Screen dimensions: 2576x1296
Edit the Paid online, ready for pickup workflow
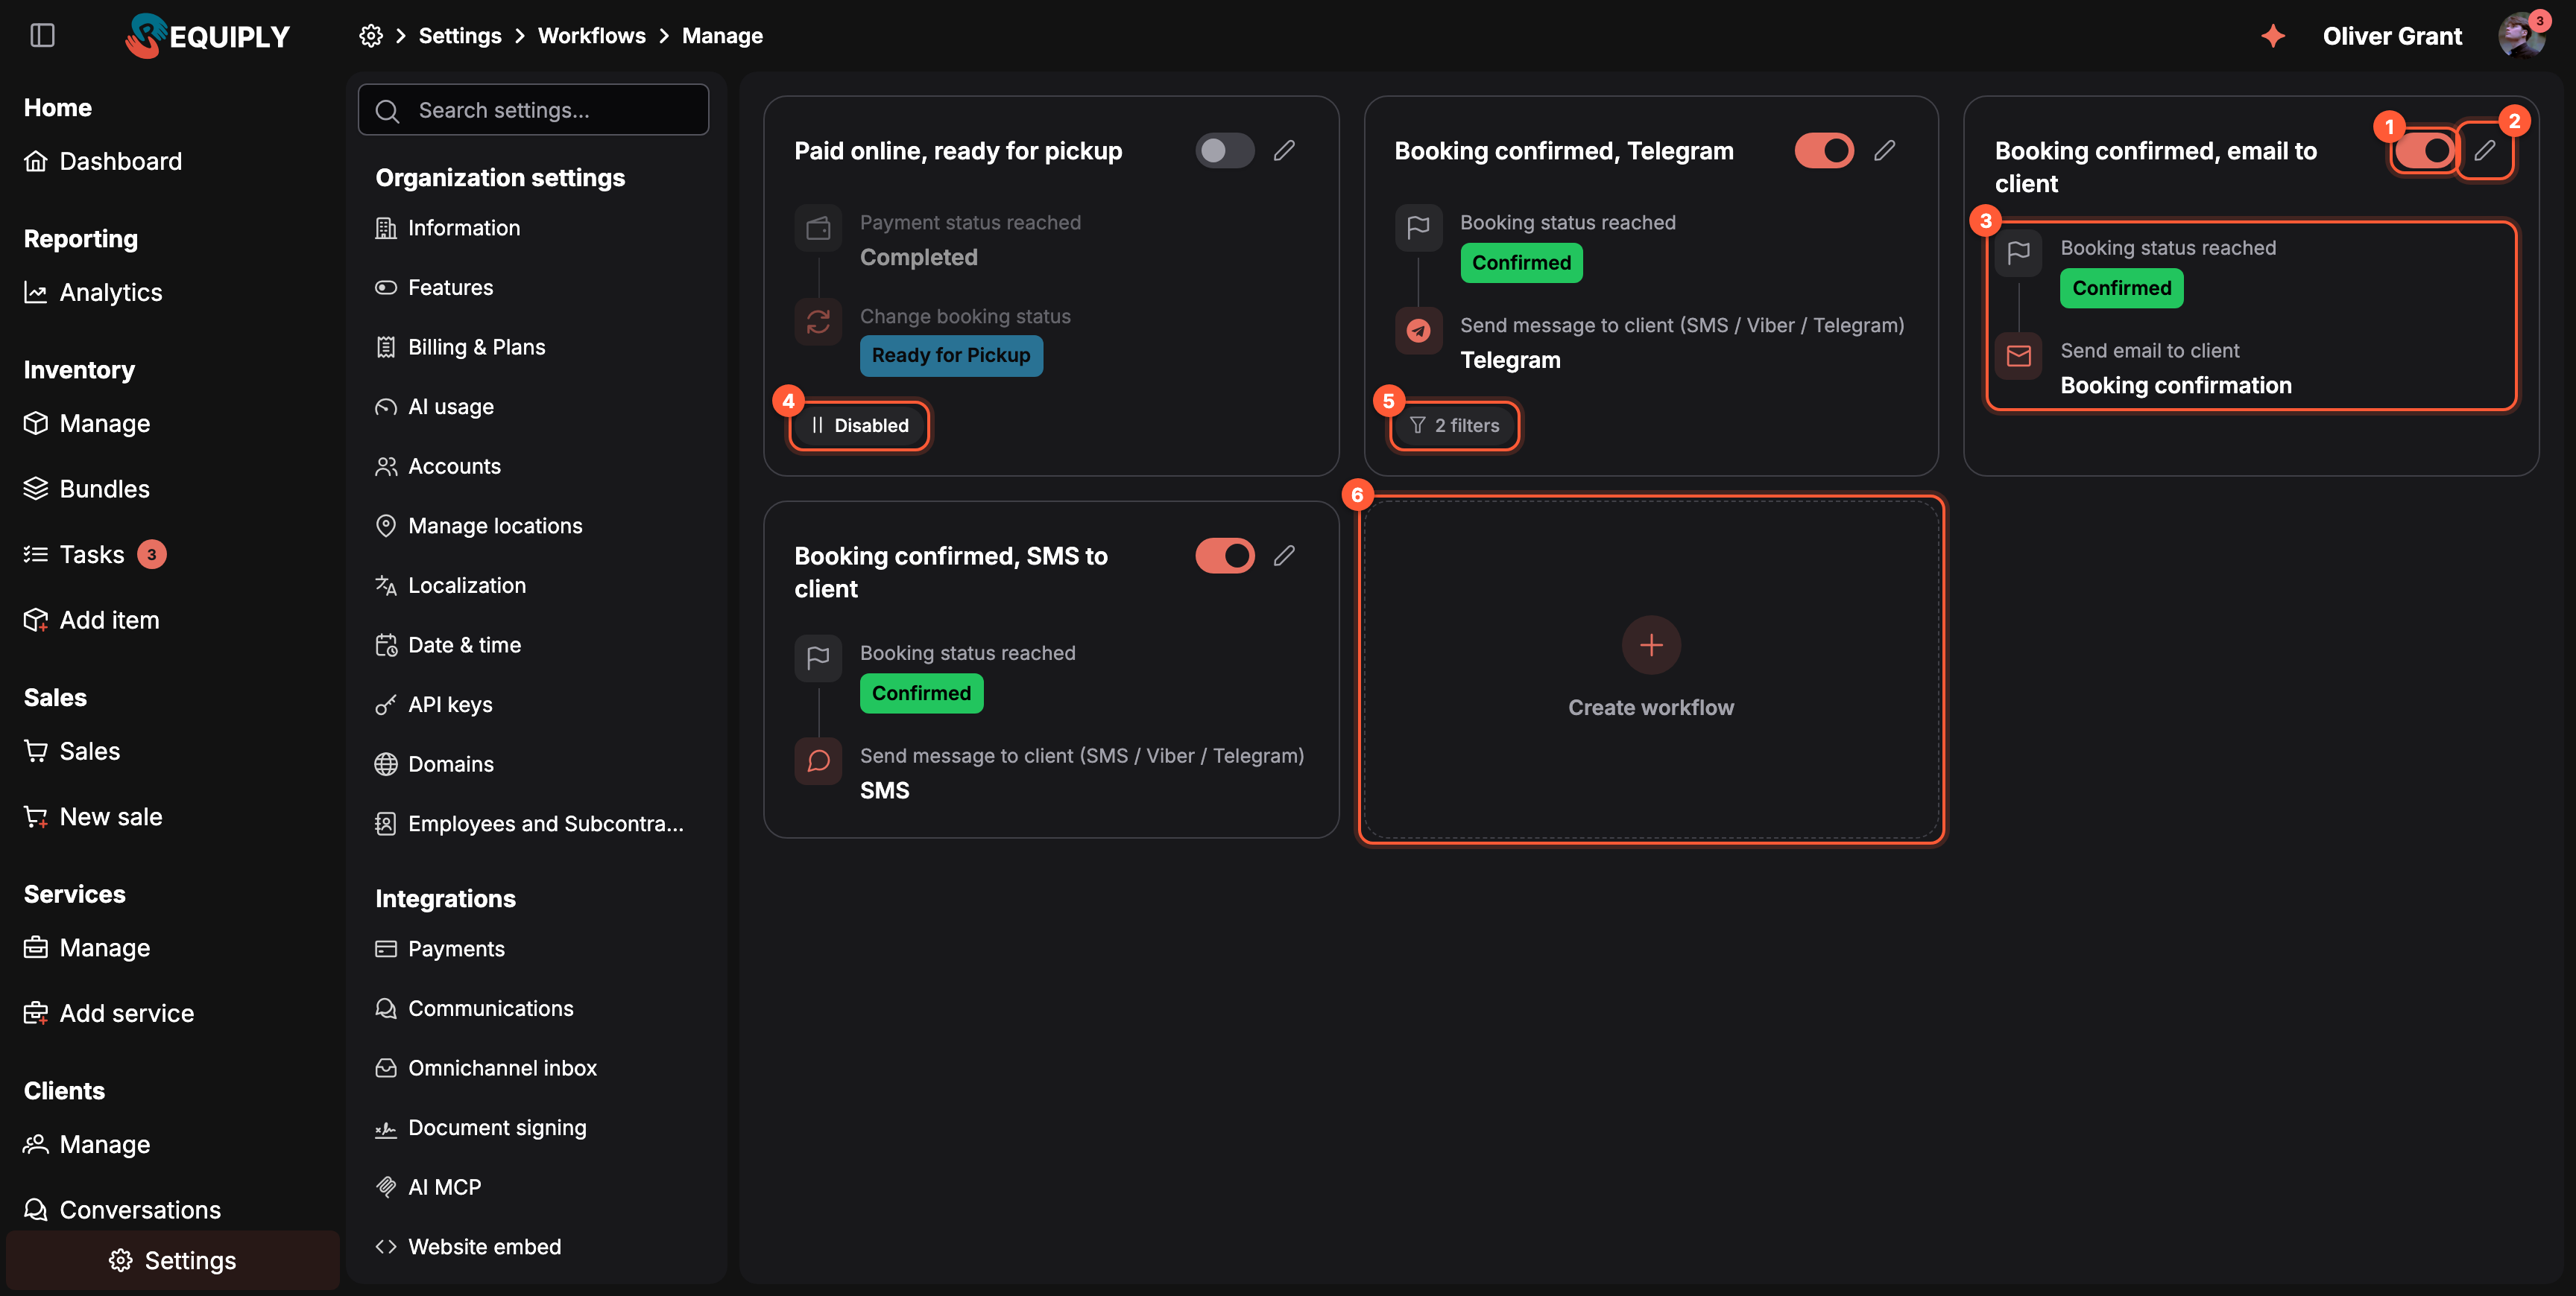[1284, 151]
